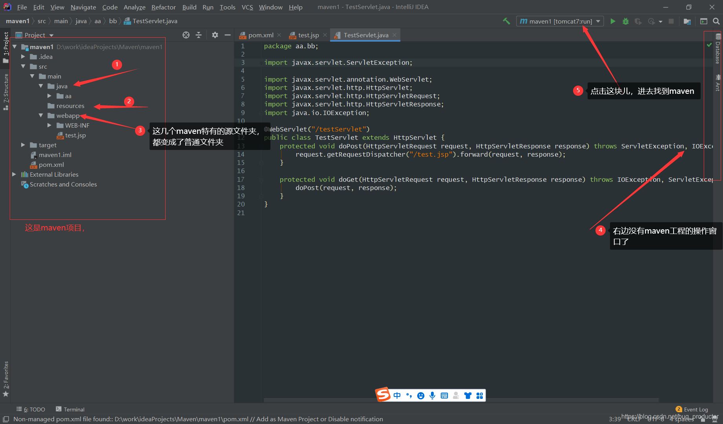Open the Event Log

point(692,409)
